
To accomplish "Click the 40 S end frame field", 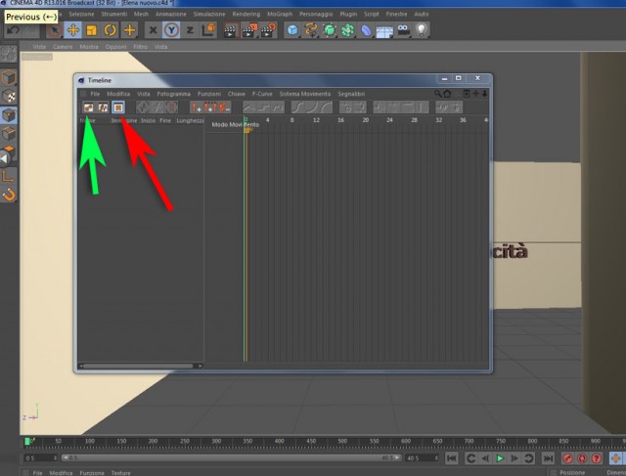I will click(423, 458).
